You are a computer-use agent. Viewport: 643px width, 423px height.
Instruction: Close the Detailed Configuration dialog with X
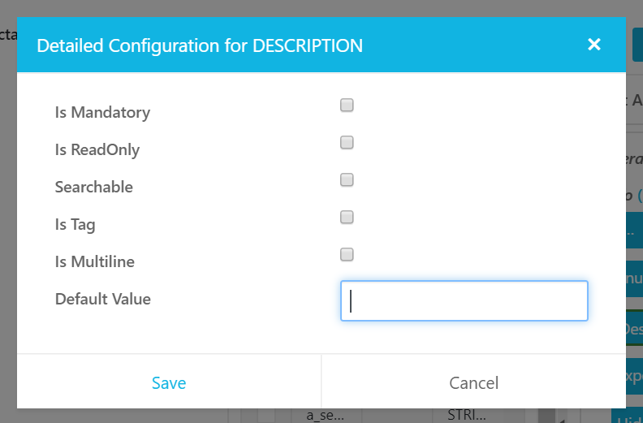(594, 45)
